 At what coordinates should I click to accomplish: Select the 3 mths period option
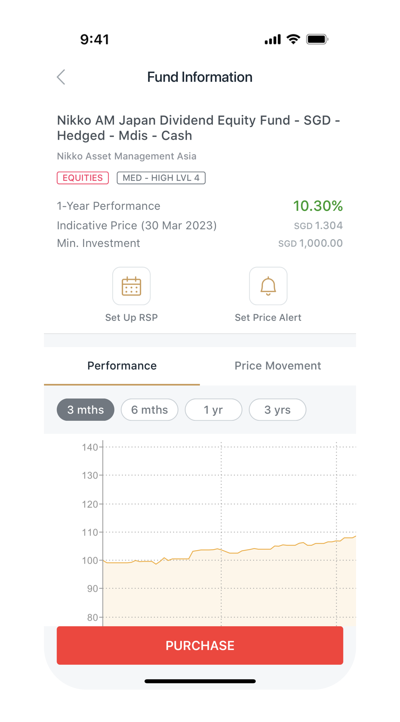(86, 410)
